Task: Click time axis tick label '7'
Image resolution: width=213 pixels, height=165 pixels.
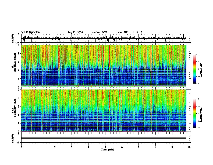Action: point(139,147)
